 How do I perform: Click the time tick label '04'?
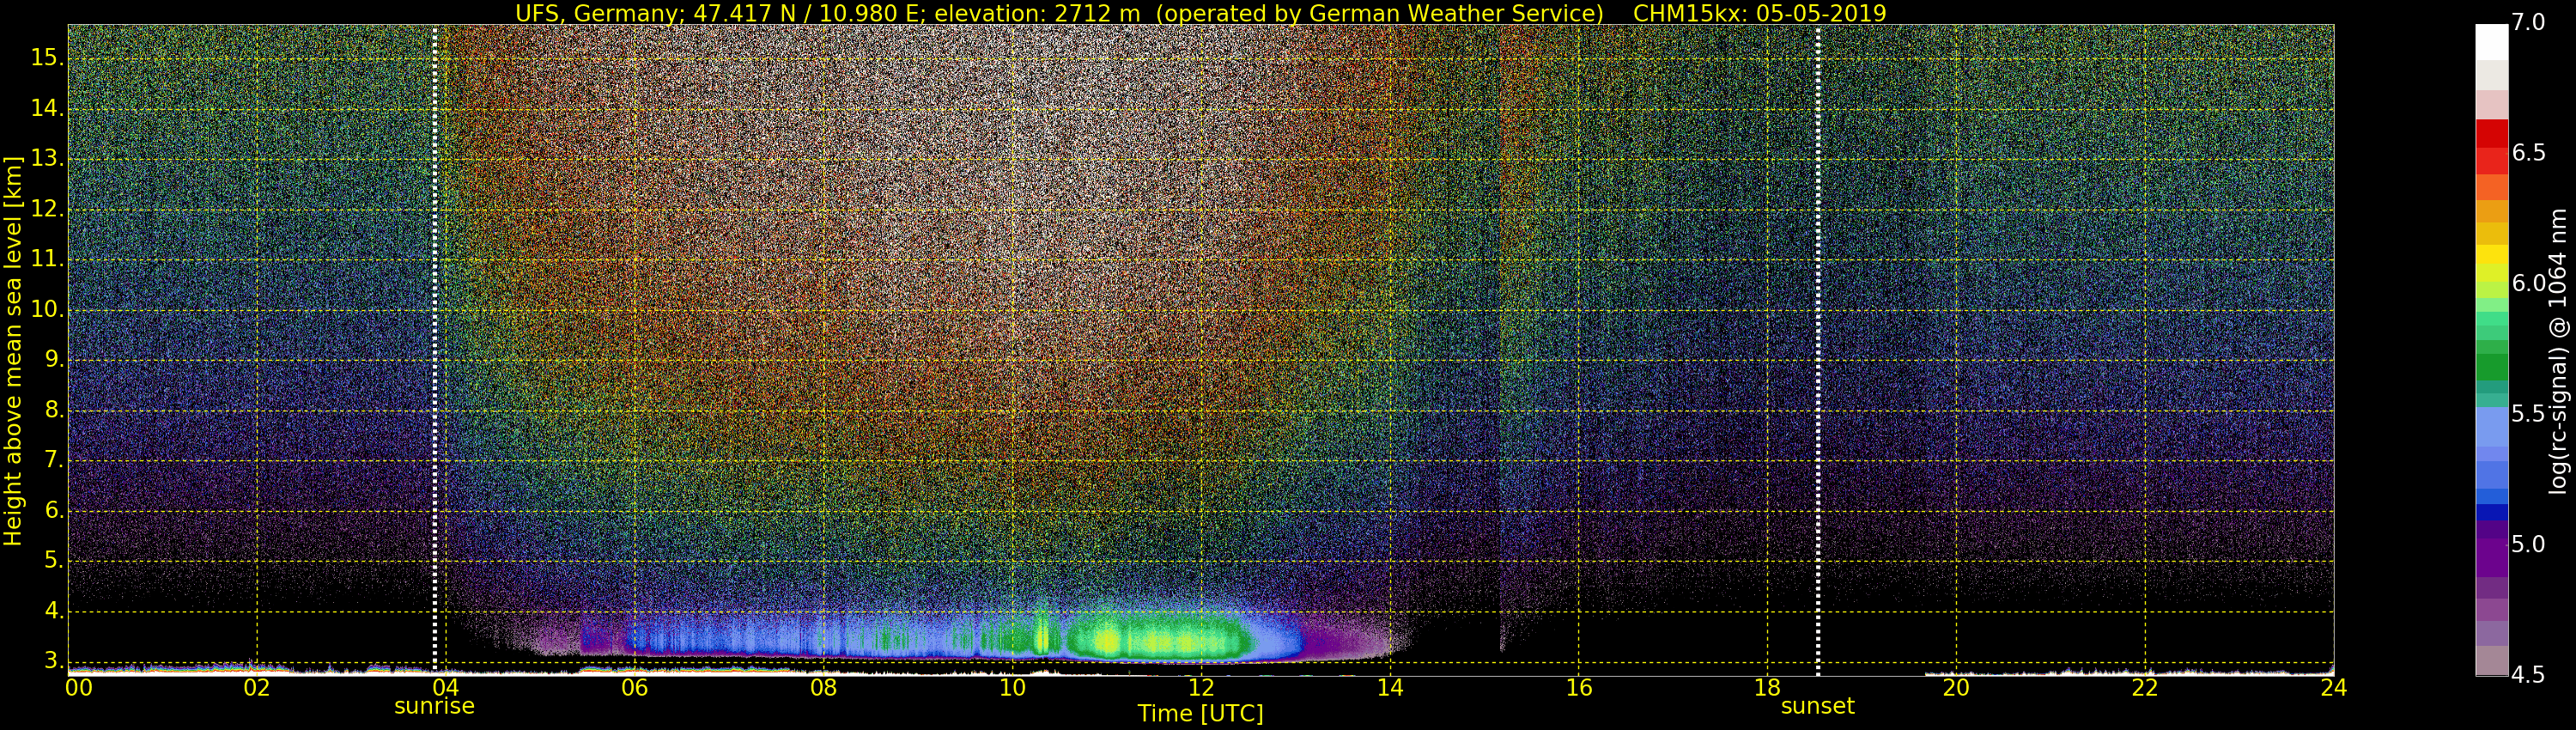click(445, 688)
